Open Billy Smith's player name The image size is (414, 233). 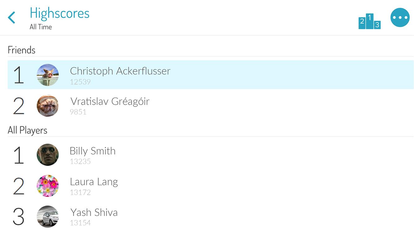point(92,151)
